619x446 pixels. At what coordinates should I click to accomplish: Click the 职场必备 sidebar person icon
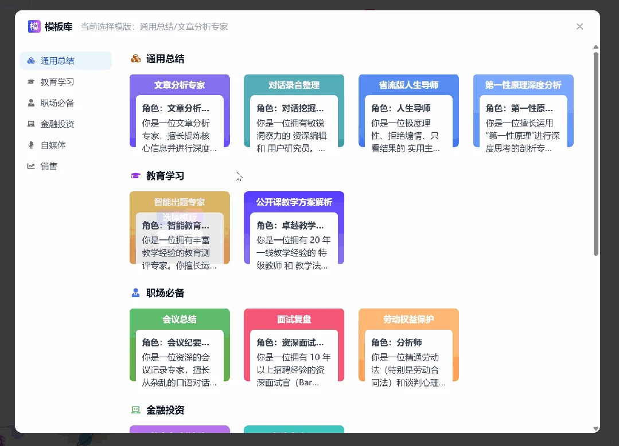point(31,103)
